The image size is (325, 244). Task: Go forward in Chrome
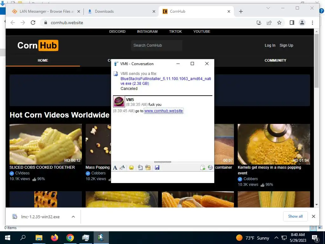tap(23, 23)
